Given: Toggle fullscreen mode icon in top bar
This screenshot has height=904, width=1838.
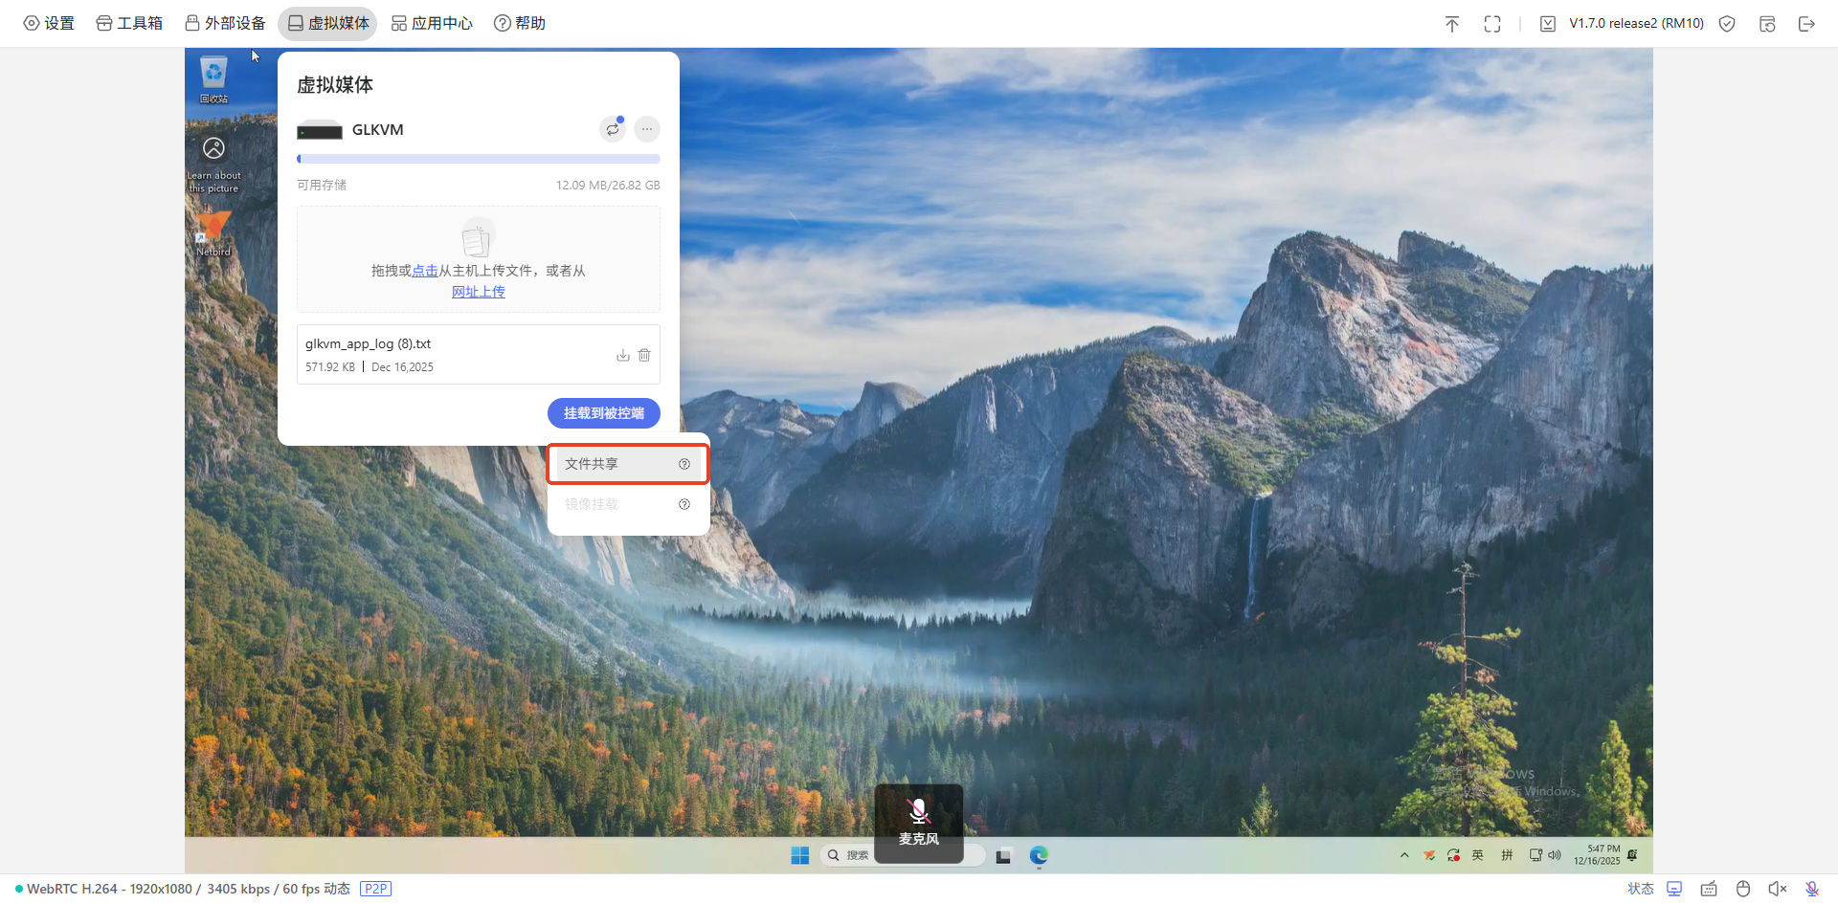Looking at the screenshot, I should 1492,24.
